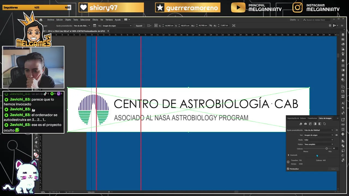Screen dimensions: 349x196
Task: Toggle constrain width and height proportions link
Action: click(210, 26)
